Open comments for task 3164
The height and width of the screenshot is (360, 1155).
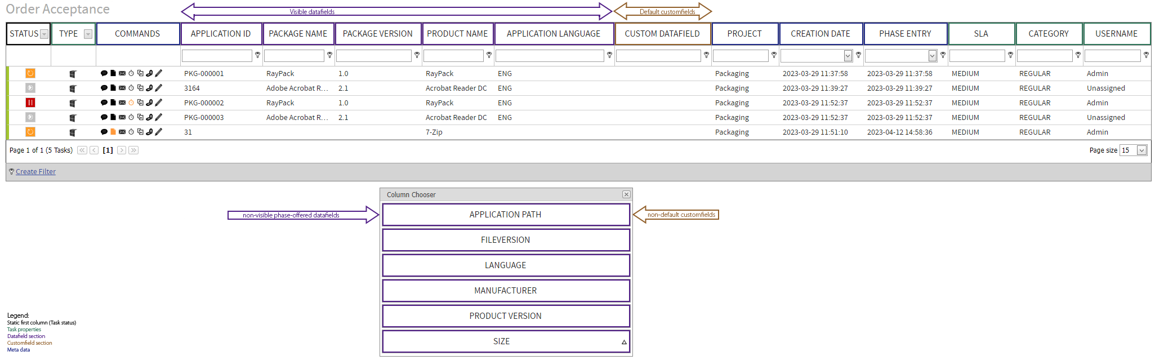pyautogui.click(x=104, y=88)
